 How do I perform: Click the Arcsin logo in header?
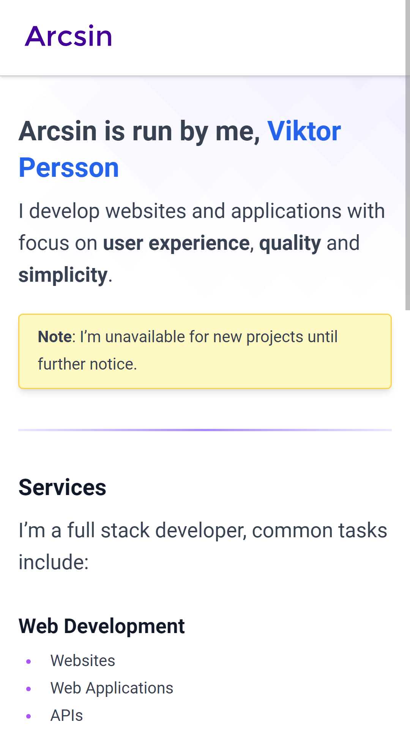(69, 36)
